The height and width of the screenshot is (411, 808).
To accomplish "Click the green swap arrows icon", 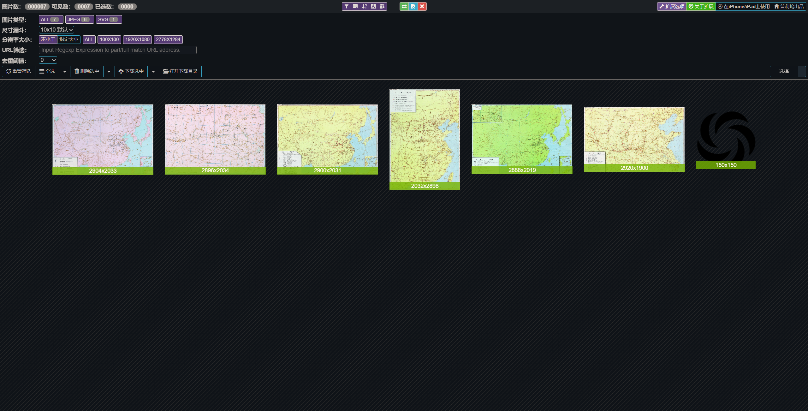I will (404, 6).
